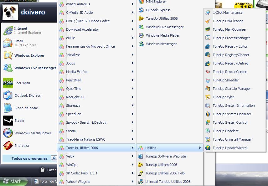This screenshot has width=268, height=186.
Task: Expand eMule submenu arrow
Action: [133, 38]
